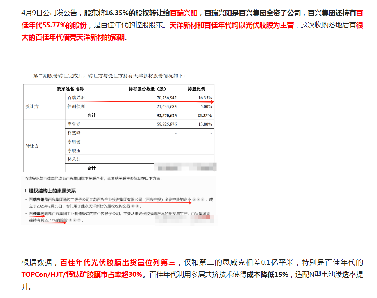The height and width of the screenshot is (298, 377).
Task: Select the bold phrase 百瑞兴阳是百兴集团全资子公司
Action: point(253,13)
